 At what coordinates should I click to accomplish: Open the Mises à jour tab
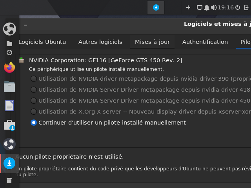[x=152, y=42]
